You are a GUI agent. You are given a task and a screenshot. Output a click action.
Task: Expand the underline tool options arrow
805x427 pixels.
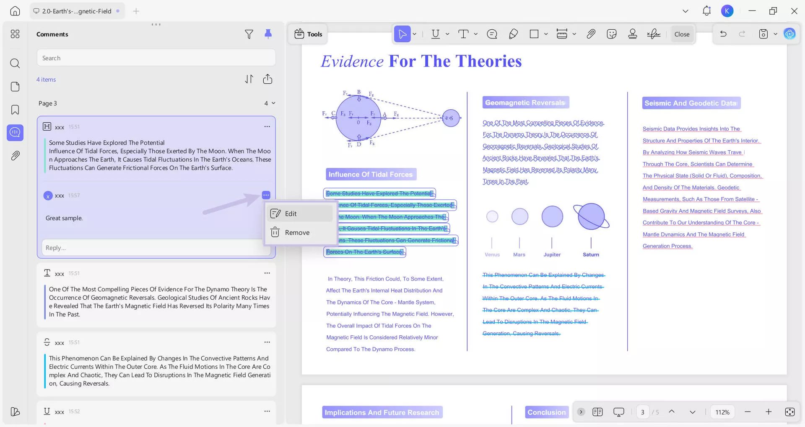pyautogui.click(x=447, y=34)
